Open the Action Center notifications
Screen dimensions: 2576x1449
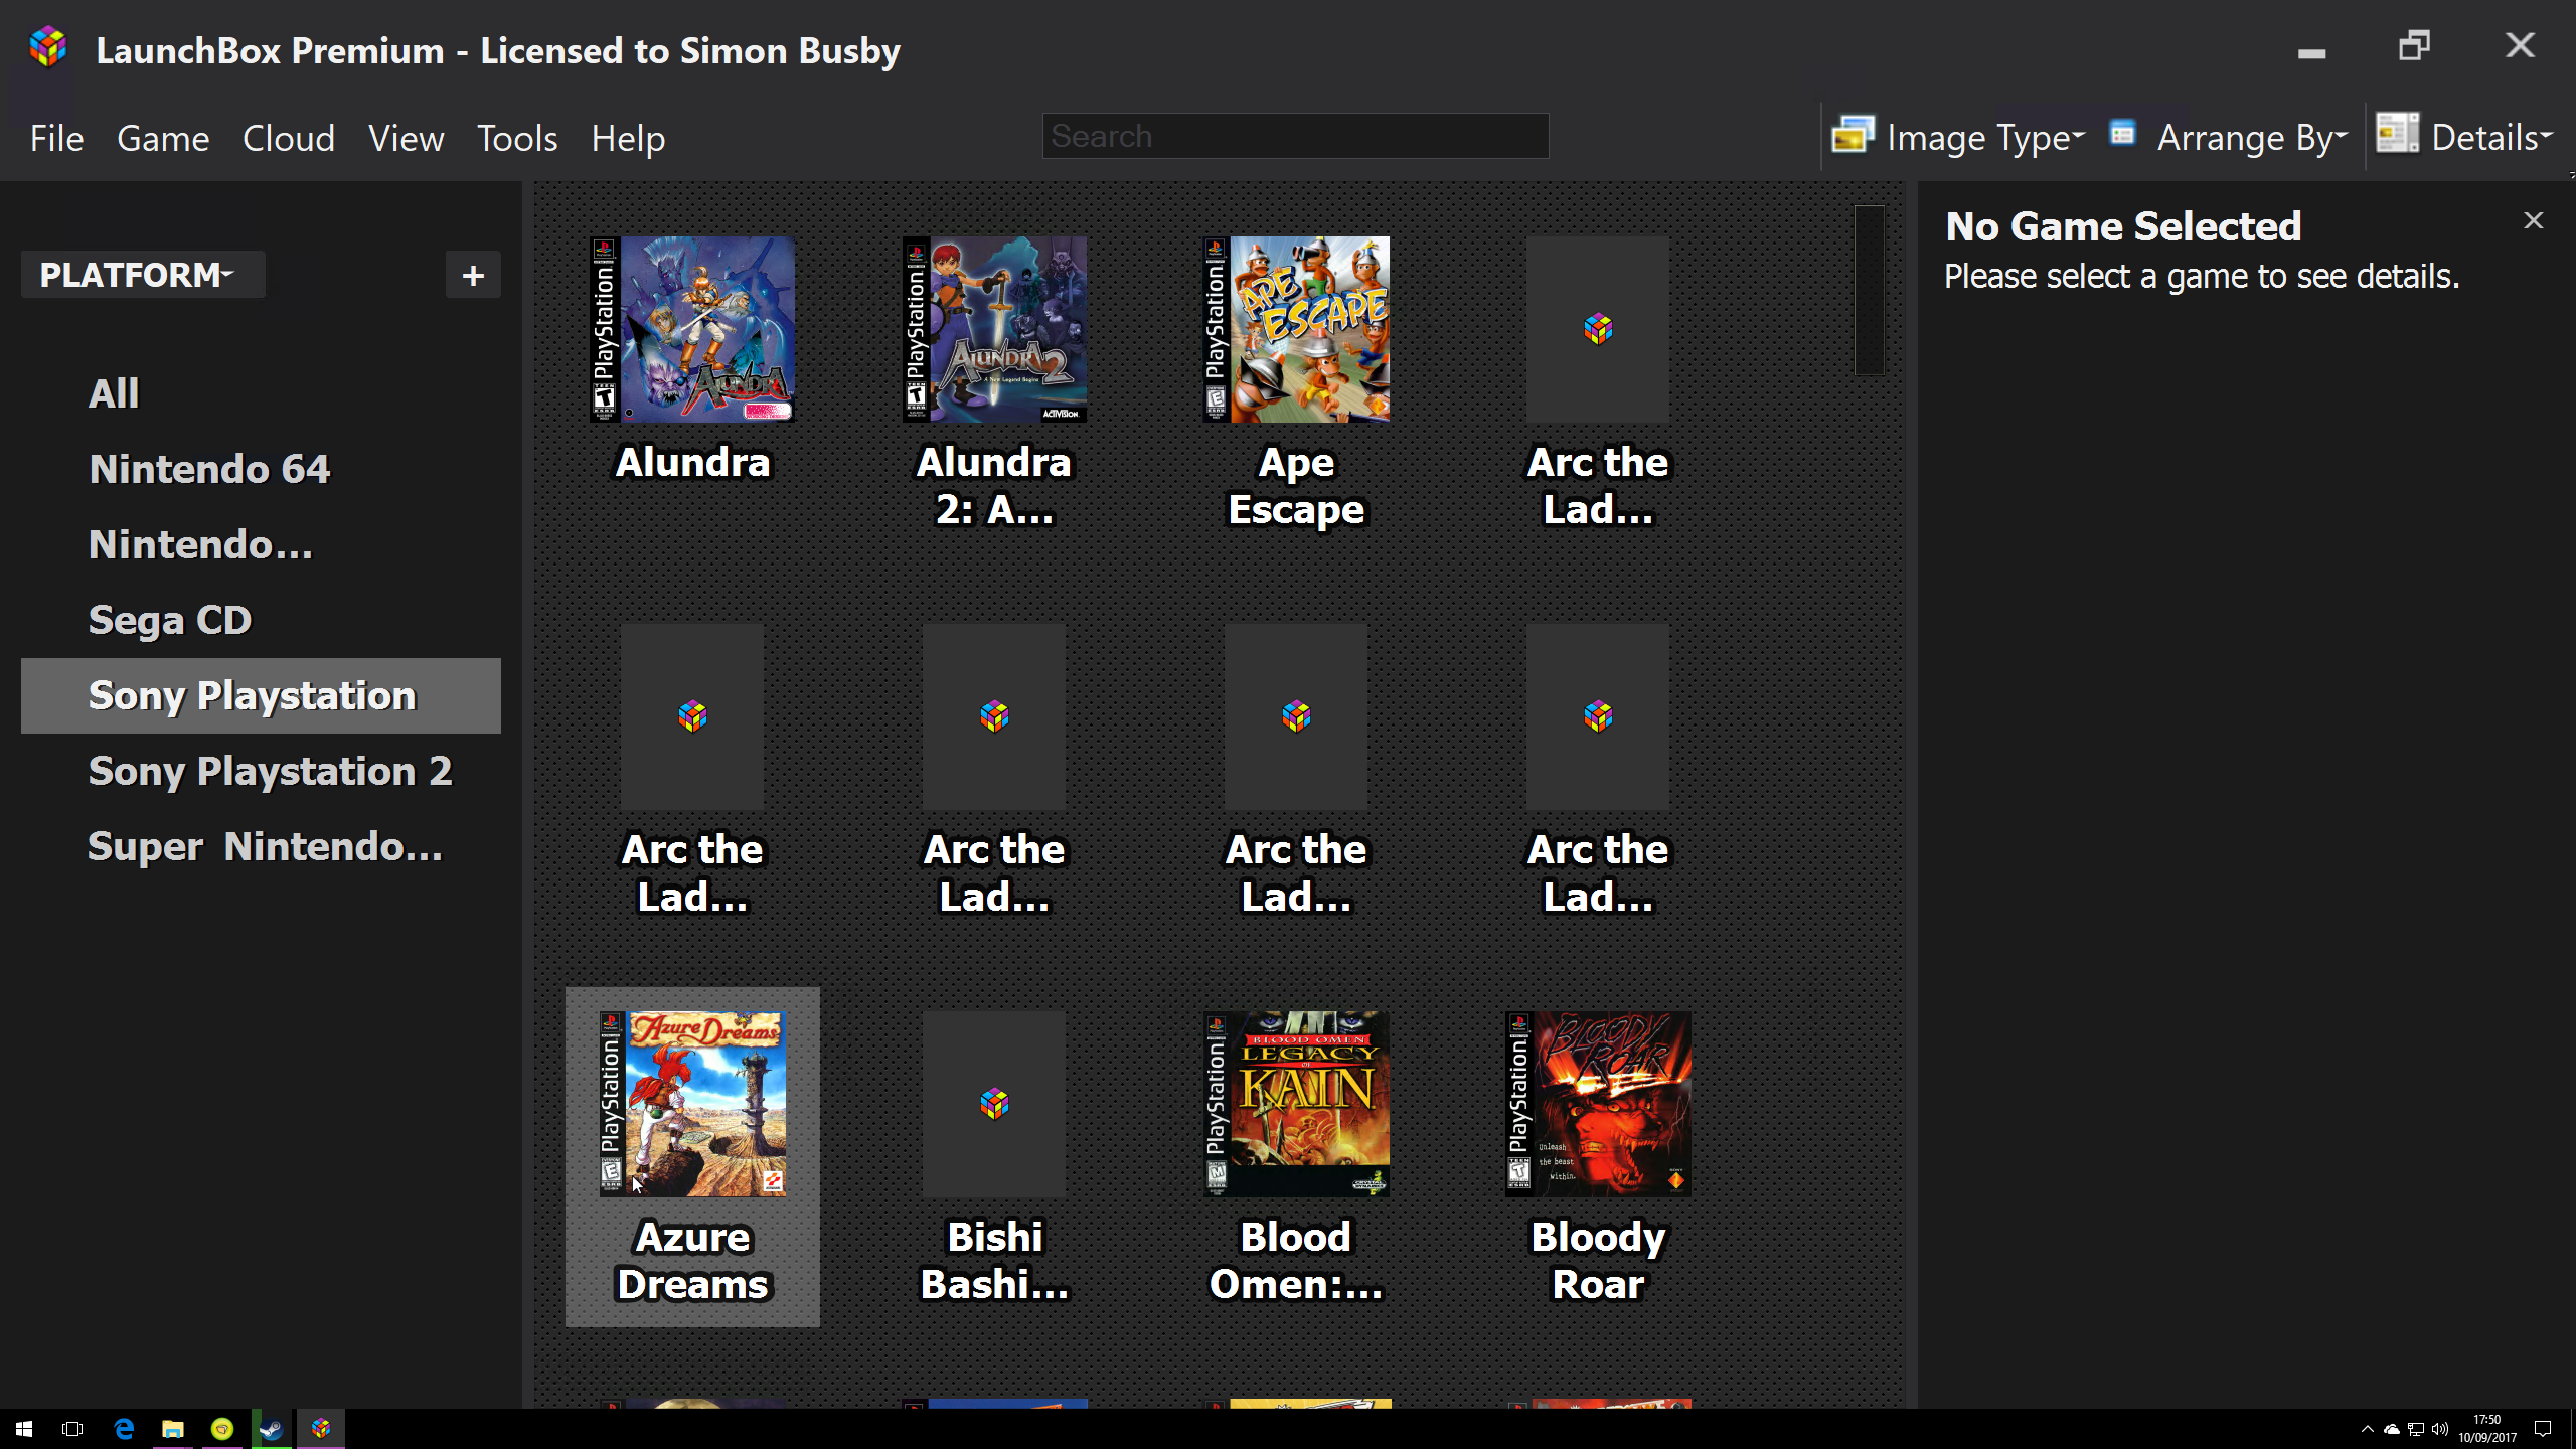[2543, 1429]
